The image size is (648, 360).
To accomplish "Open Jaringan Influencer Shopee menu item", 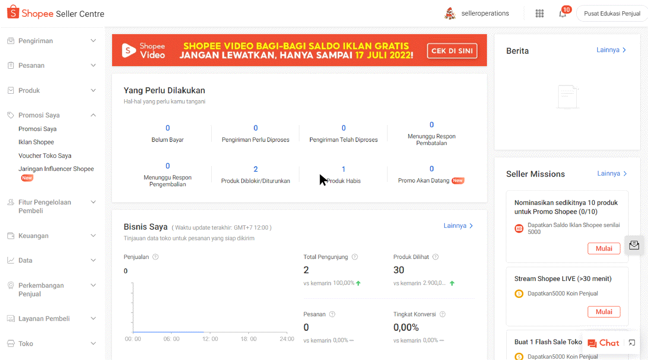I will [x=56, y=169].
